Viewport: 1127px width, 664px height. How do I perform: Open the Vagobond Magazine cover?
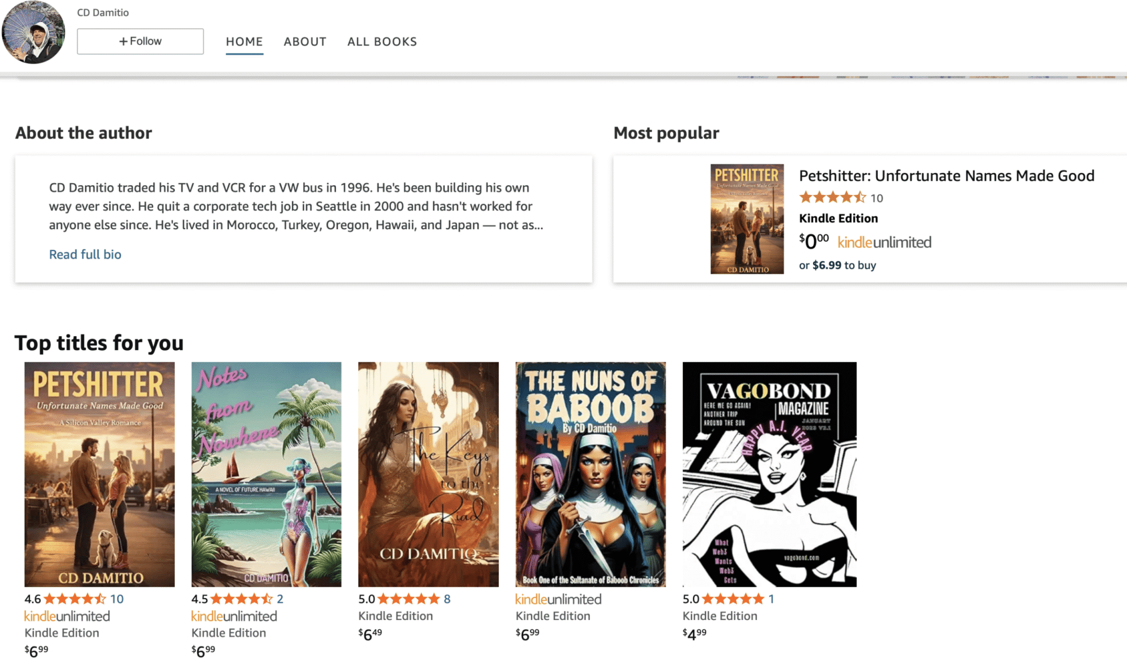click(770, 474)
